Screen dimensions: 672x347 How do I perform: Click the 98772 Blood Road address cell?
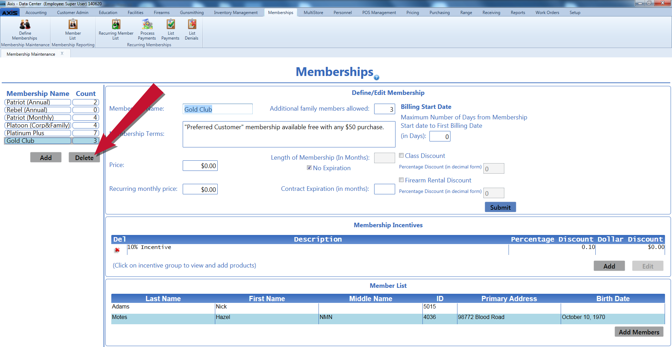click(509, 319)
